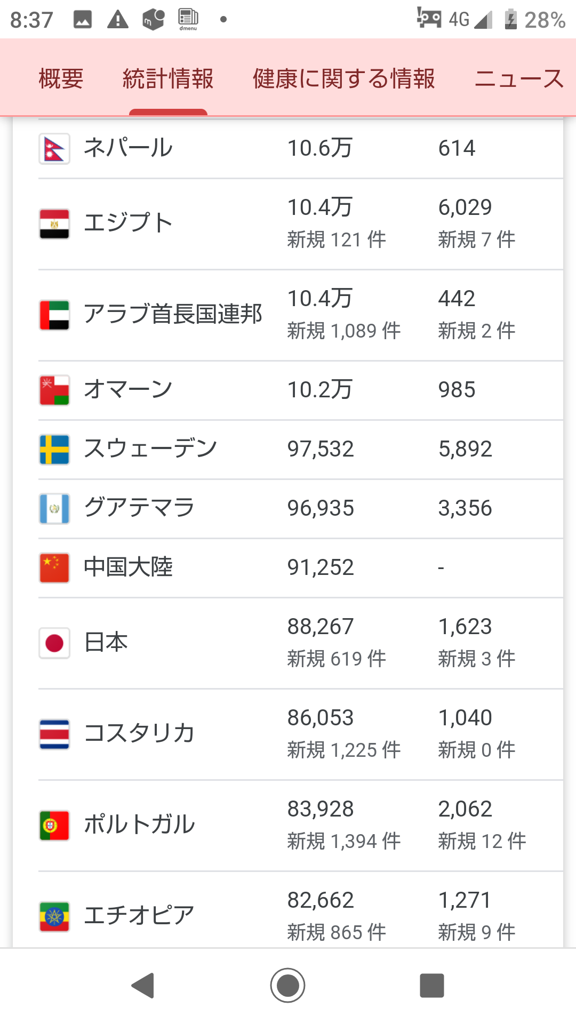Select the 統計情報 tab
The width and height of the screenshot is (576, 1024).
tap(168, 79)
